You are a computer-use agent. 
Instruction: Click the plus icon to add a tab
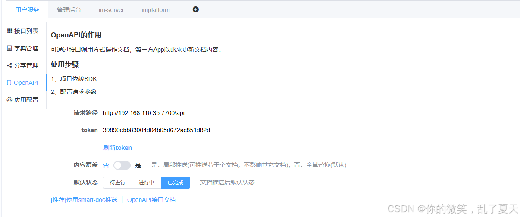click(x=195, y=9)
